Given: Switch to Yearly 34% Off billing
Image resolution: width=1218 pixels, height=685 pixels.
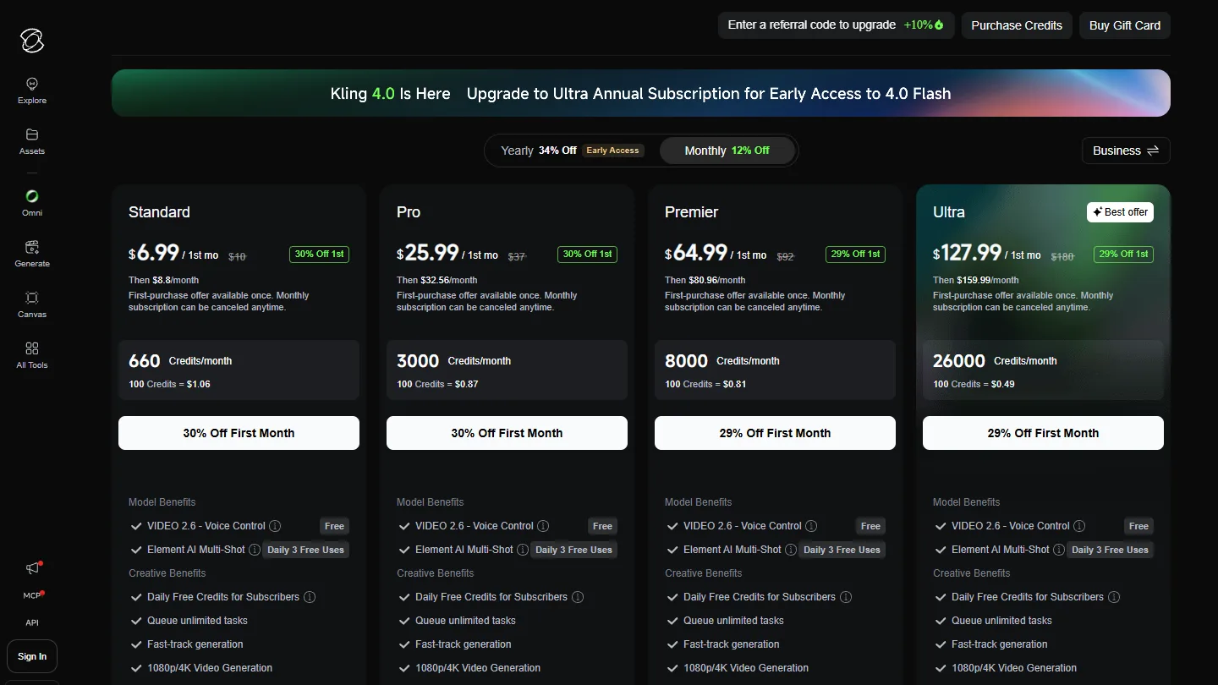Looking at the screenshot, I should click(x=572, y=151).
